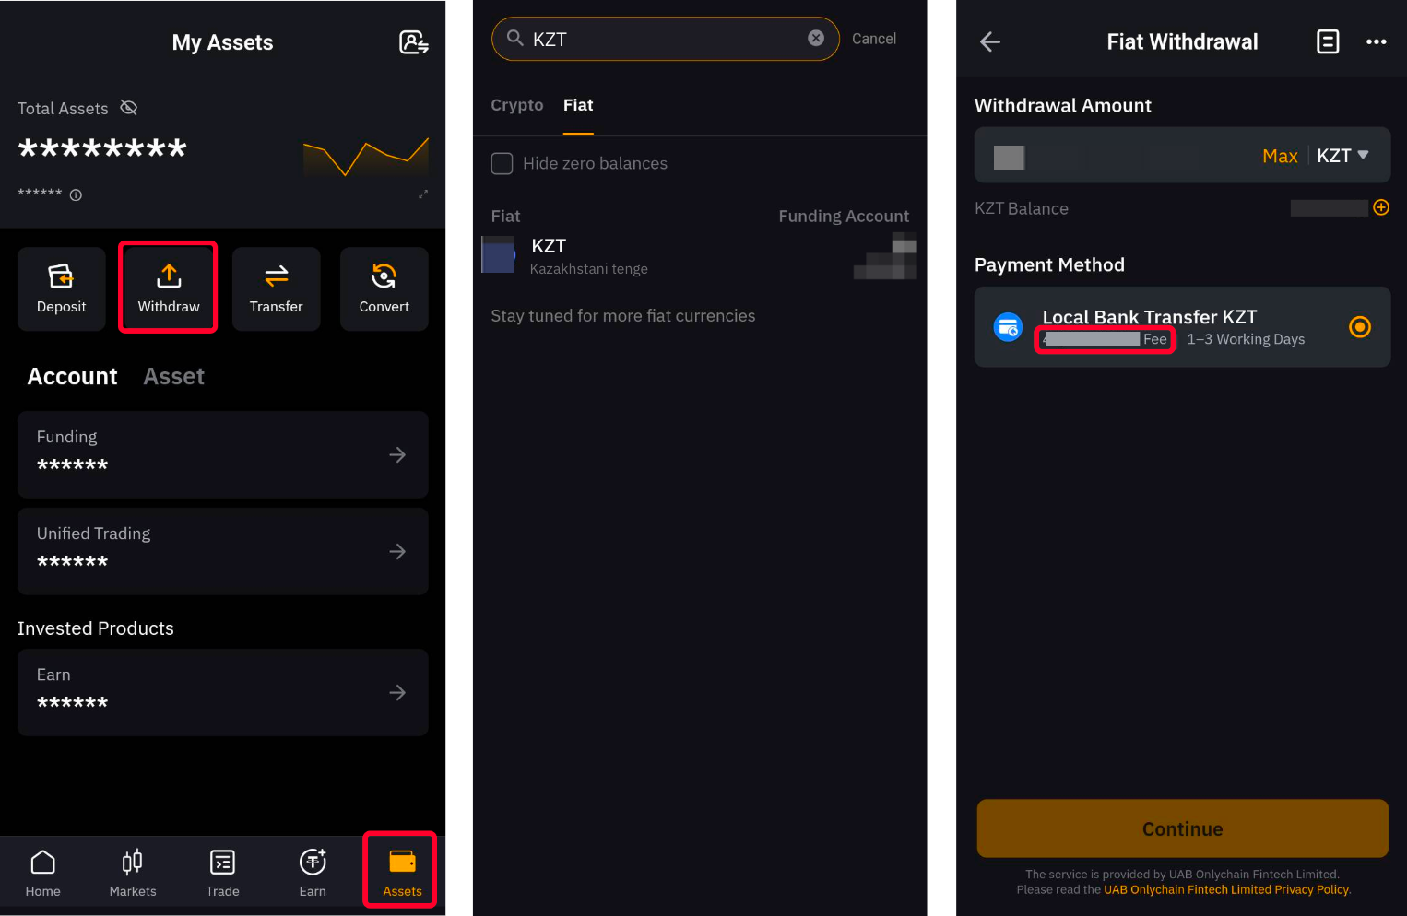
Task: Expand the Unified Trading account arrow
Action: click(x=397, y=551)
